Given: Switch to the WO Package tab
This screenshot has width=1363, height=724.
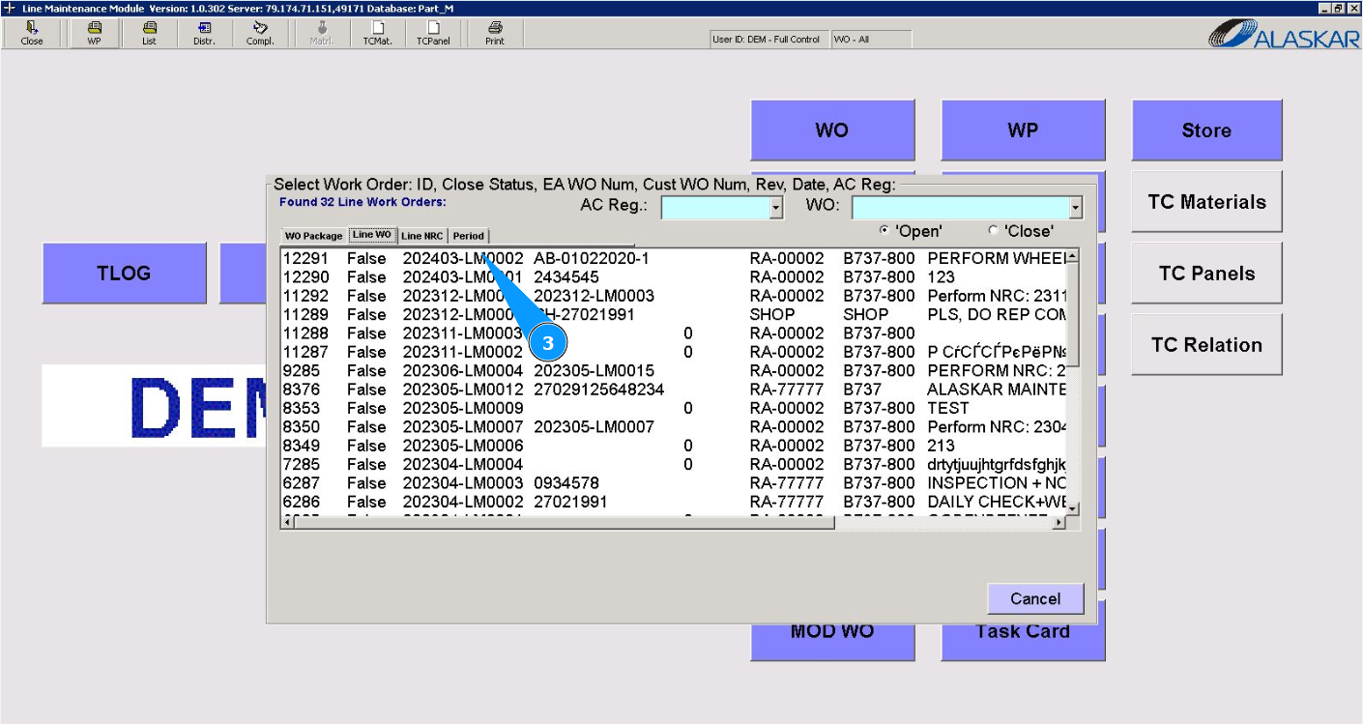Looking at the screenshot, I should tap(313, 236).
